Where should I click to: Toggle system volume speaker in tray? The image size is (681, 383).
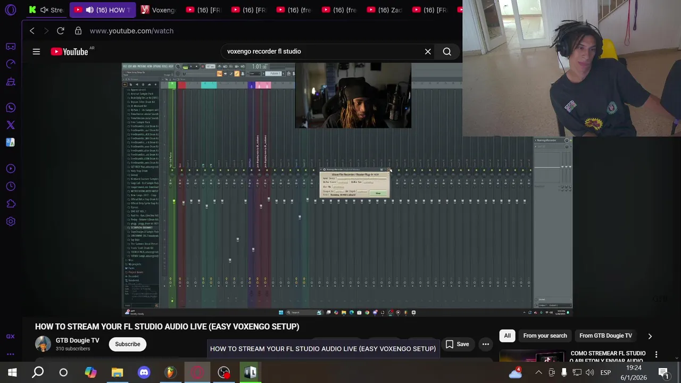(589, 372)
